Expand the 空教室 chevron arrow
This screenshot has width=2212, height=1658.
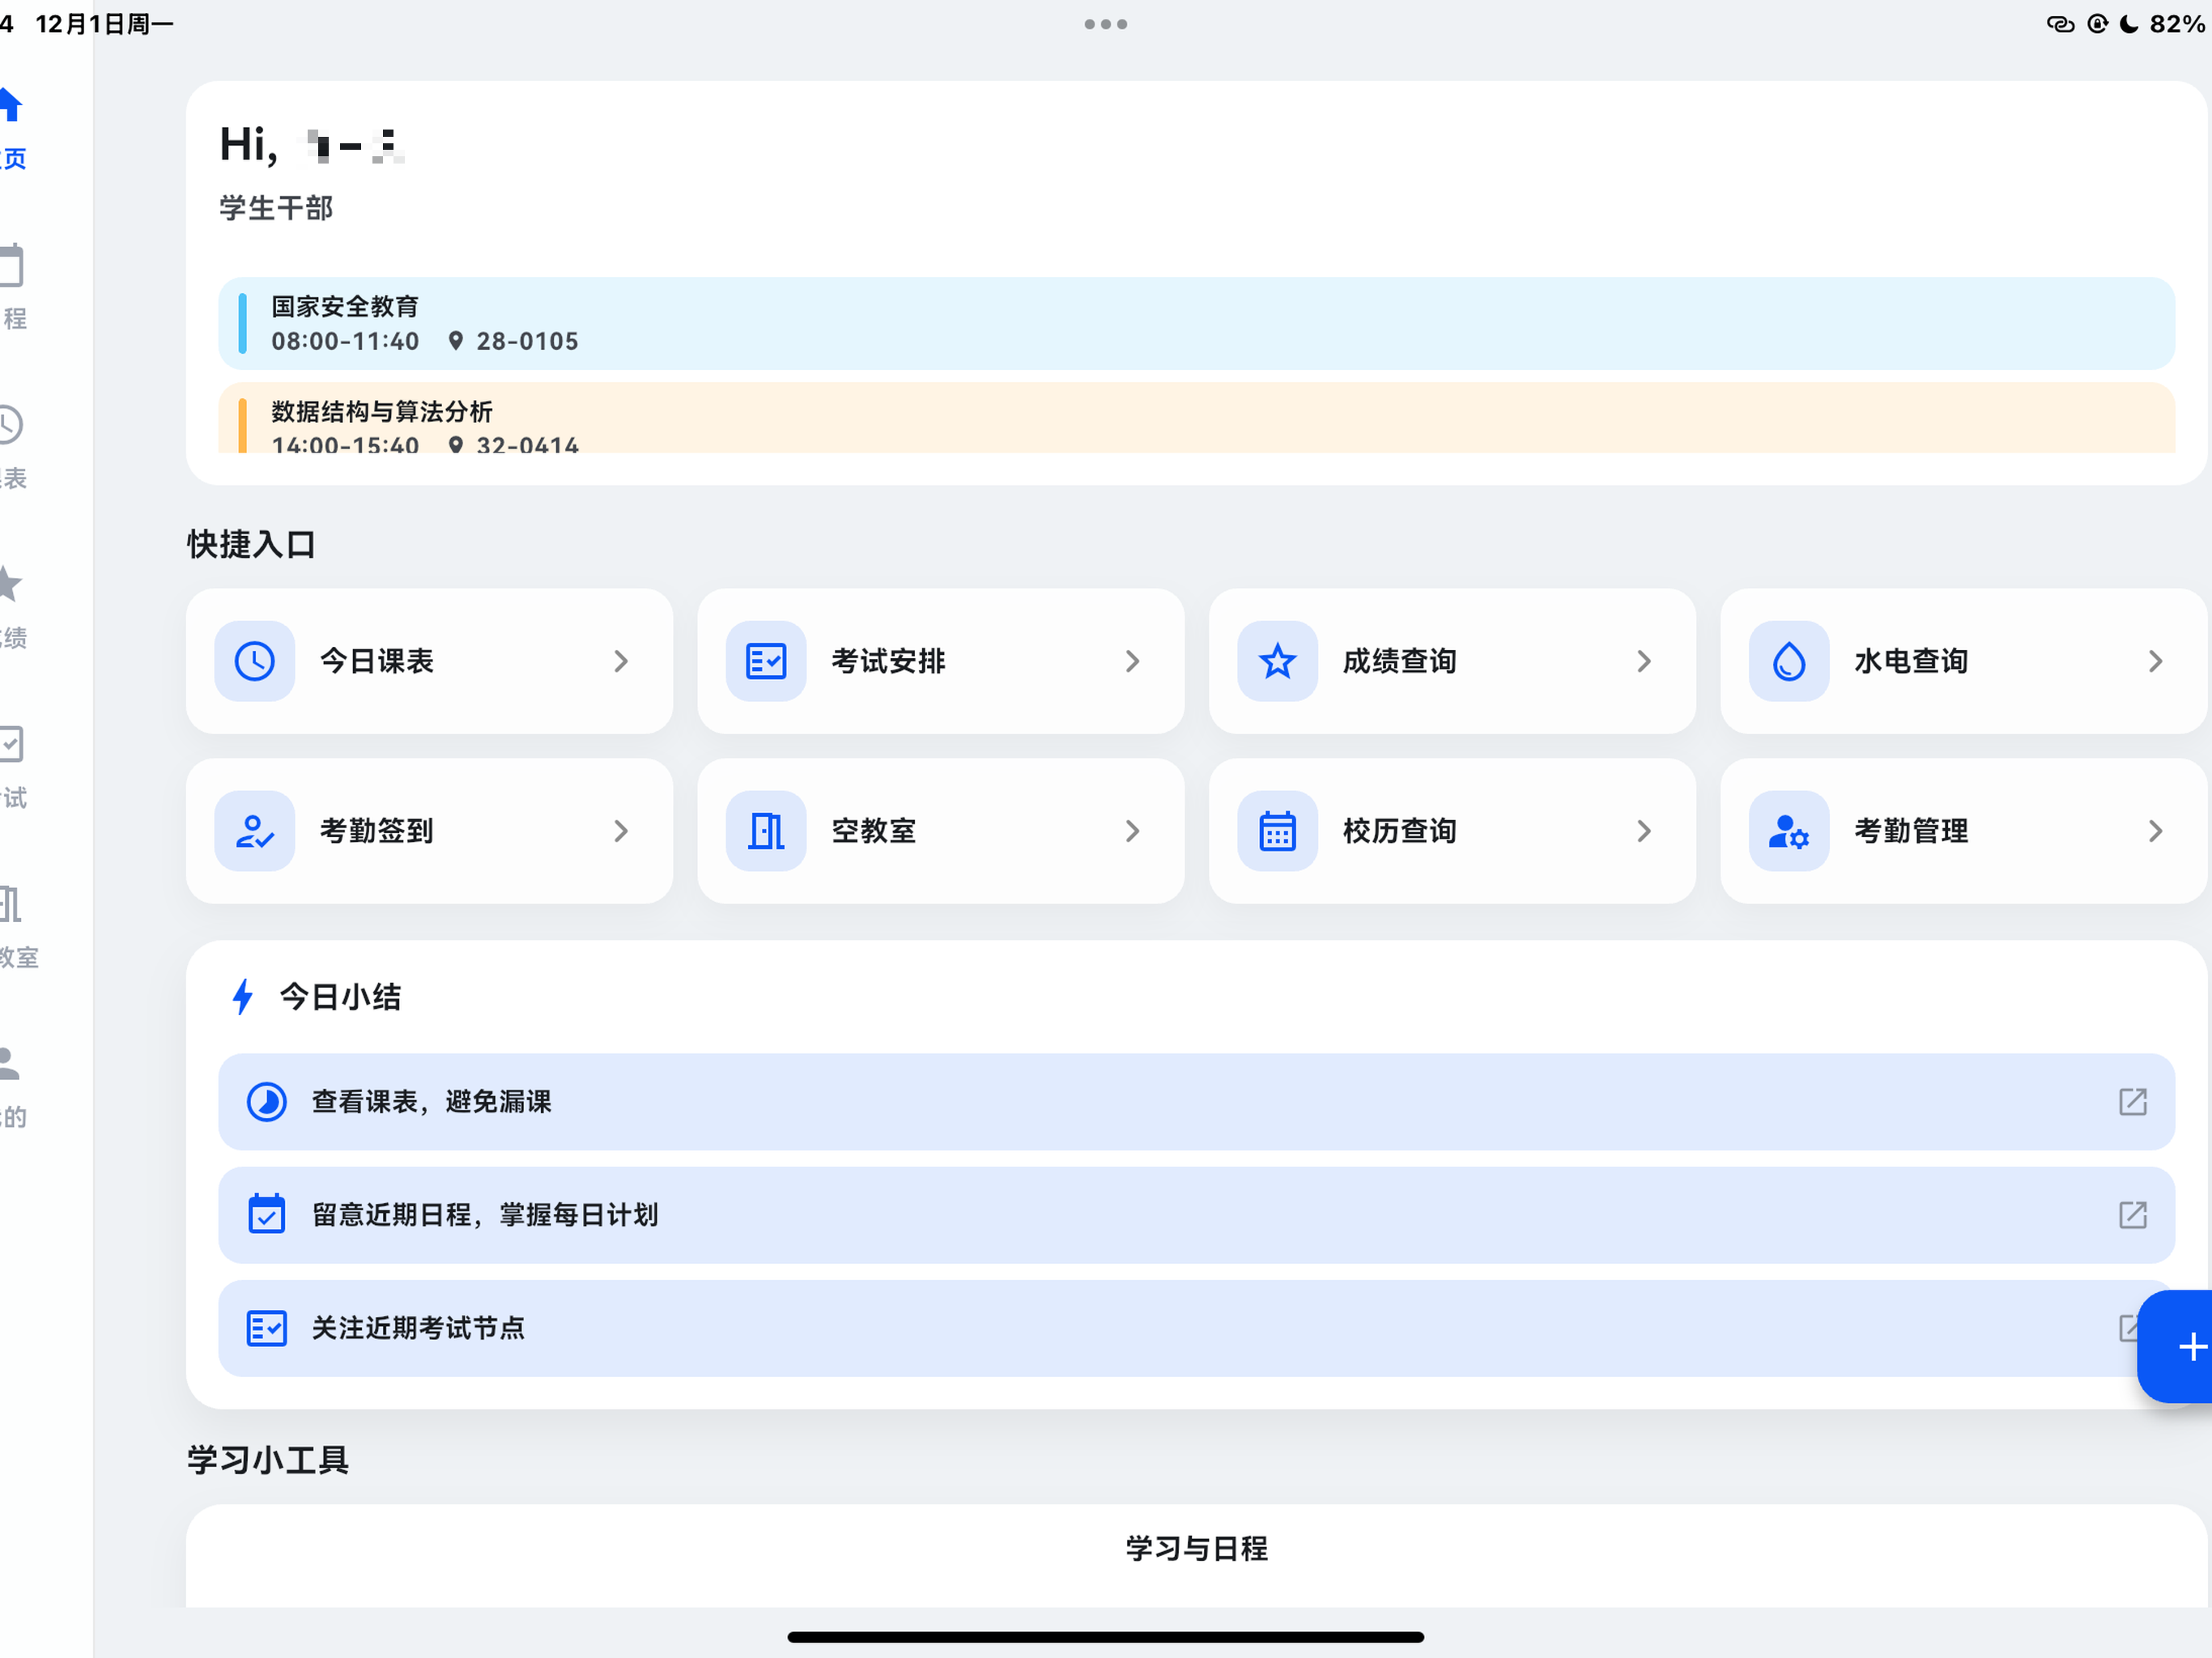pyautogui.click(x=1132, y=831)
